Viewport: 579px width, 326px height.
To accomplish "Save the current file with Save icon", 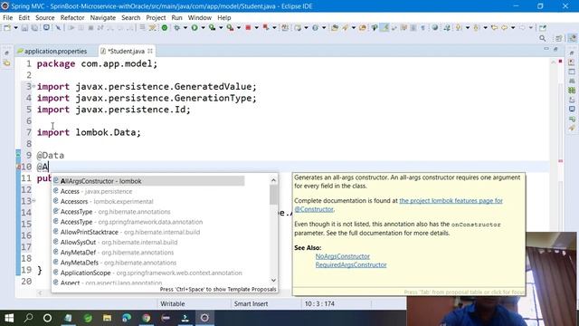I will click(x=24, y=28).
